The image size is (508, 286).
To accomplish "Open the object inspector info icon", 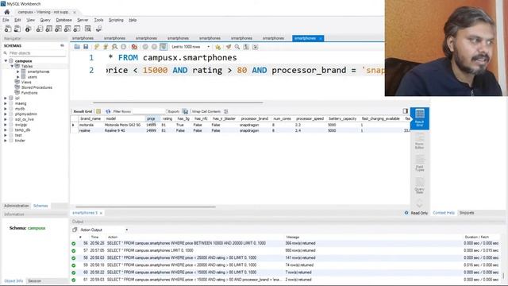I will [x=29, y=29].
